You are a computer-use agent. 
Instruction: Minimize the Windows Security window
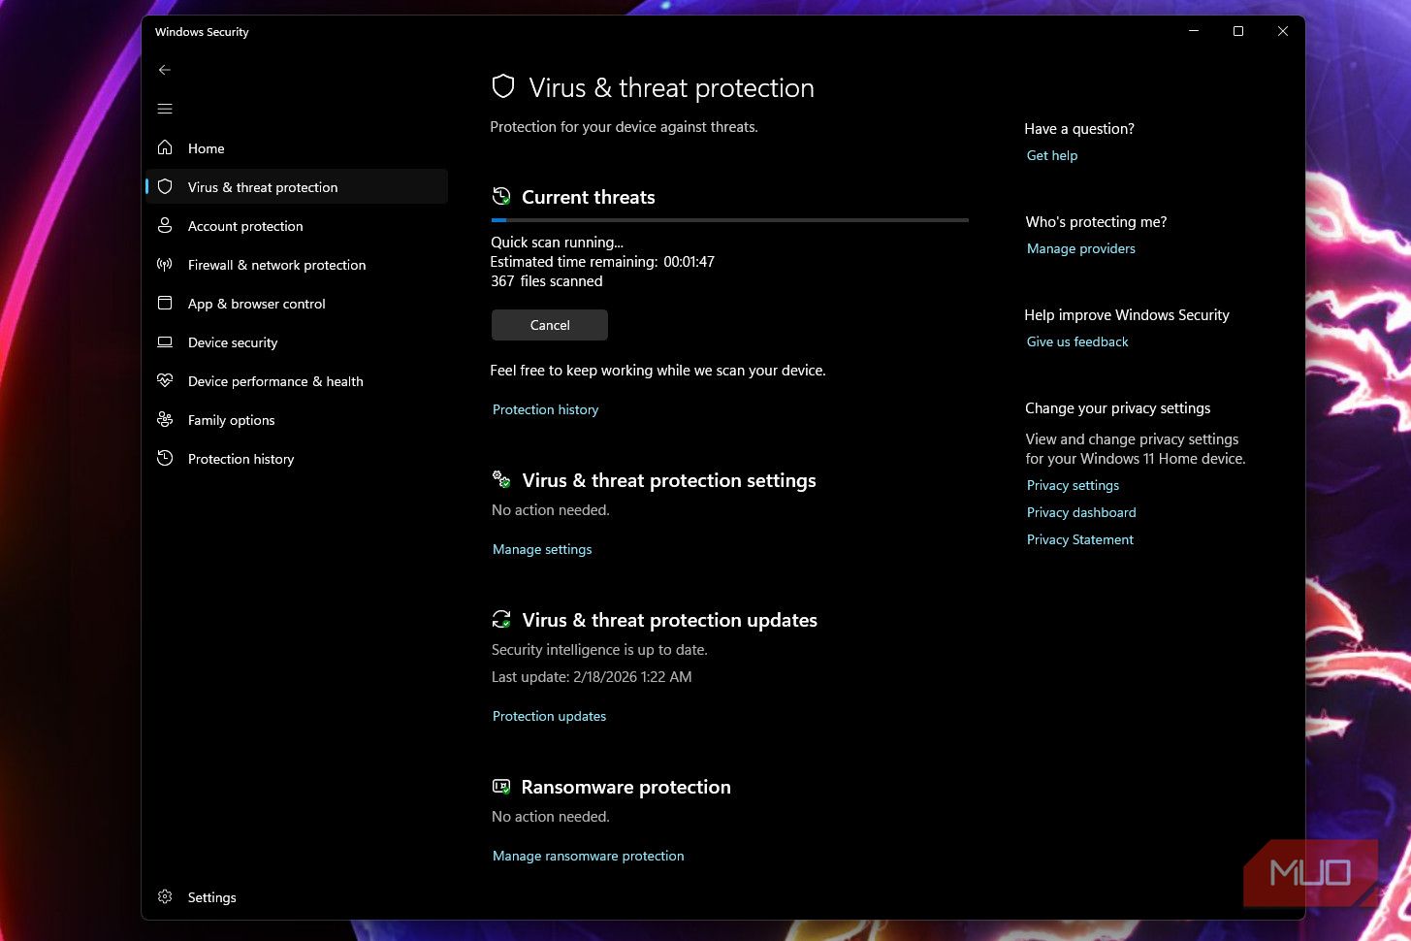(x=1194, y=31)
